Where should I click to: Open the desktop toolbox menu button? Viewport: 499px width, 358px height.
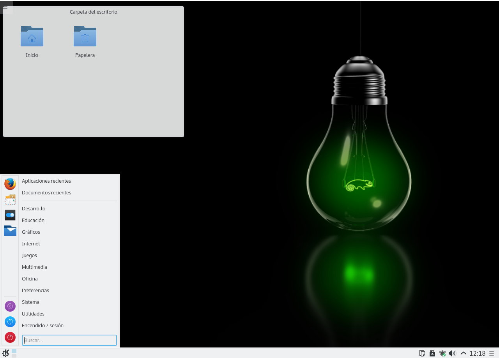tap(5, 7)
